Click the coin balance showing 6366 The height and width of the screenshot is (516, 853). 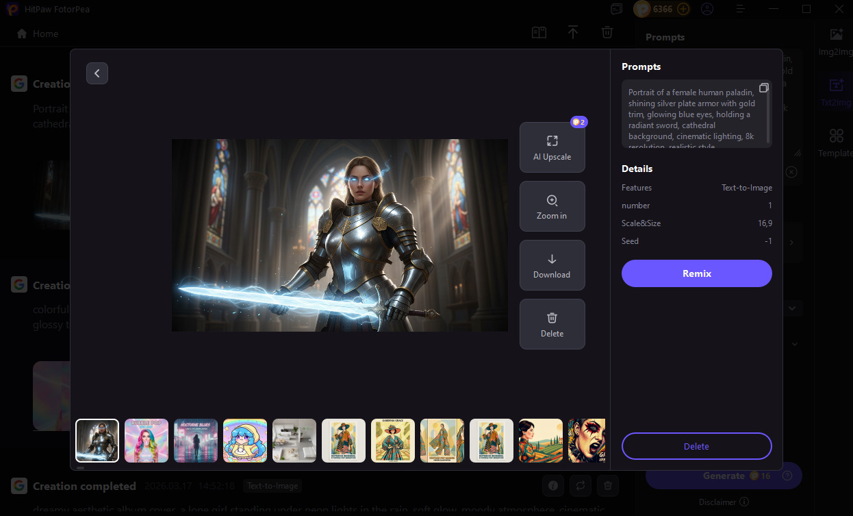661,9
